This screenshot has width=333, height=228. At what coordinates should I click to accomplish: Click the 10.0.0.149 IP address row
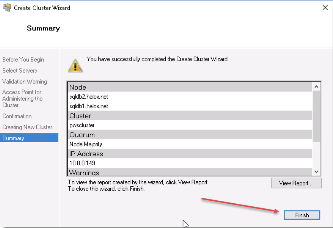pos(190,163)
